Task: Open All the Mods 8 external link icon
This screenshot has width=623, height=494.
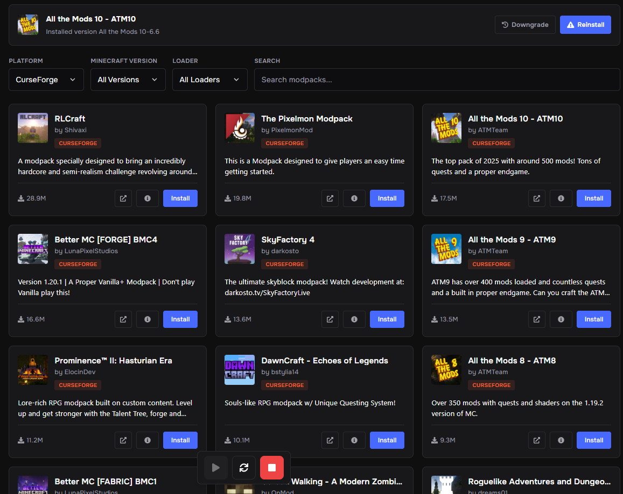Action: point(537,440)
